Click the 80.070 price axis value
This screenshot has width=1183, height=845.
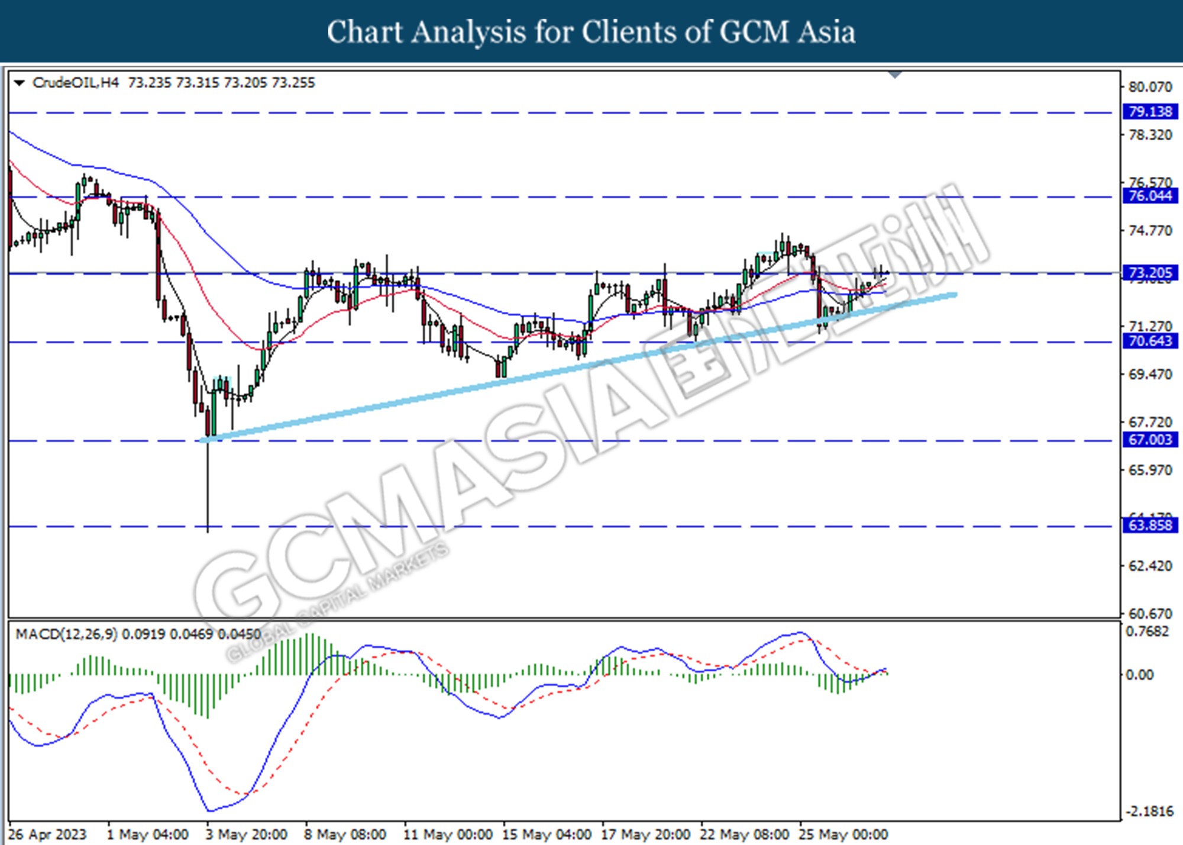pyautogui.click(x=1150, y=87)
